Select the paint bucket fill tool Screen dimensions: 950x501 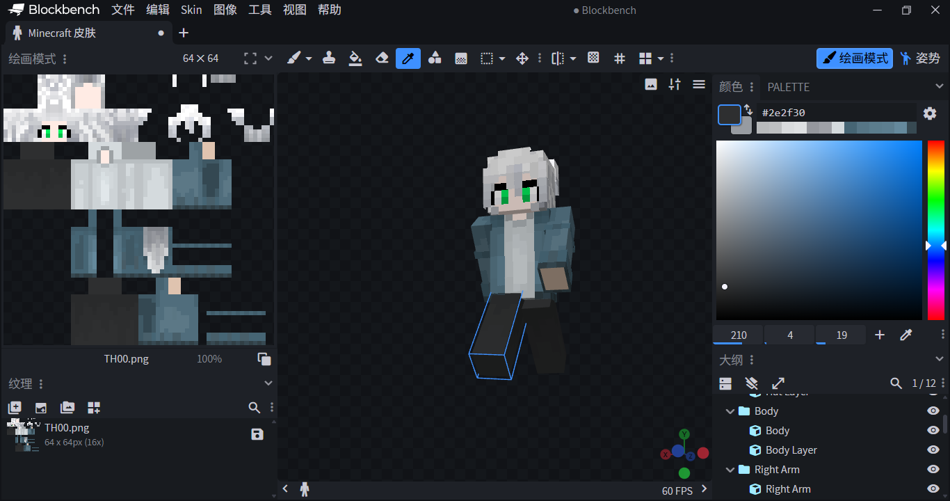pyautogui.click(x=355, y=58)
